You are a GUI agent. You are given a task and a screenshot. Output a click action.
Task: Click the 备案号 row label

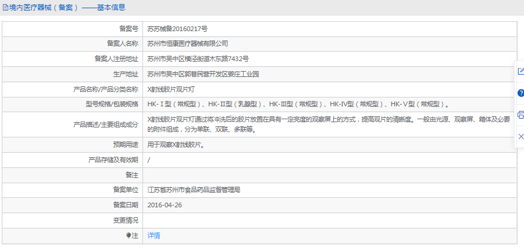129,29
